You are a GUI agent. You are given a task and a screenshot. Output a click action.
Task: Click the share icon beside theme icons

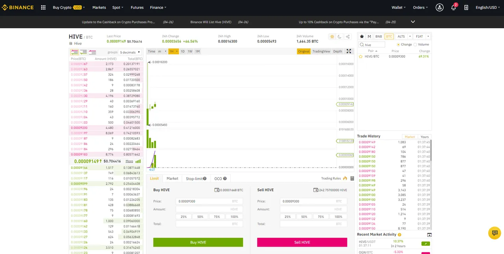tap(348, 37)
